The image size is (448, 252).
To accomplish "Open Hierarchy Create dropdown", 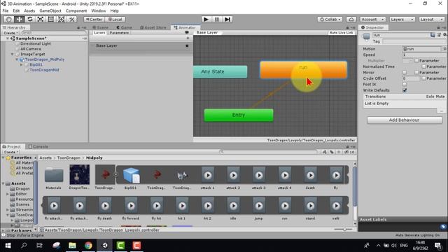I will 11,33.
